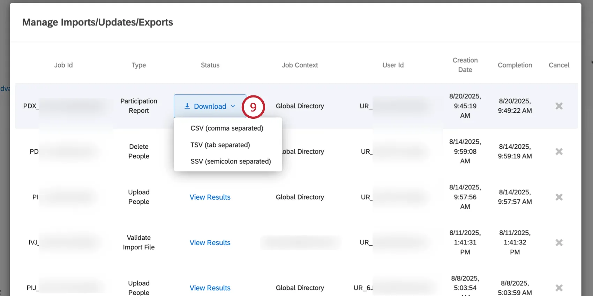Cancel the 8/8/2025 Upload People job
593x296 pixels.
point(559,288)
